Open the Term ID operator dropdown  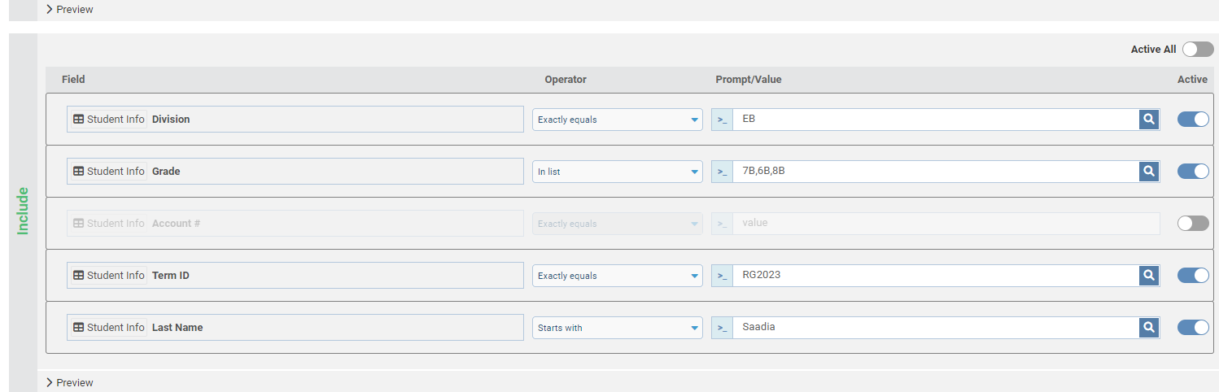(x=618, y=276)
